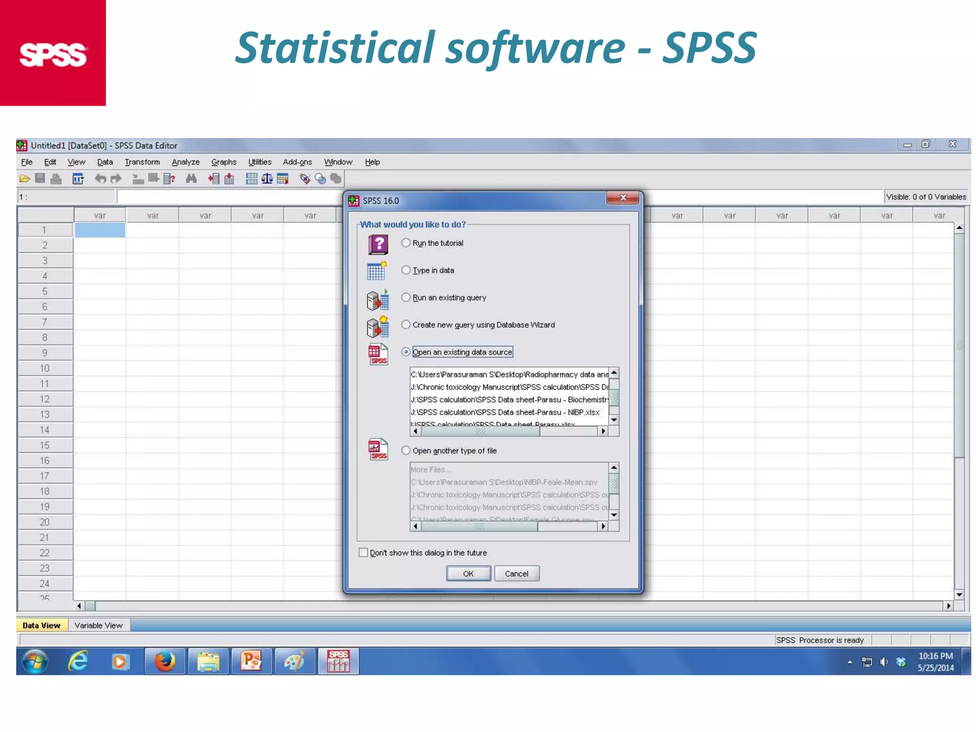
Task: Click the Go to Case toolbar icon
Action: tap(138, 179)
